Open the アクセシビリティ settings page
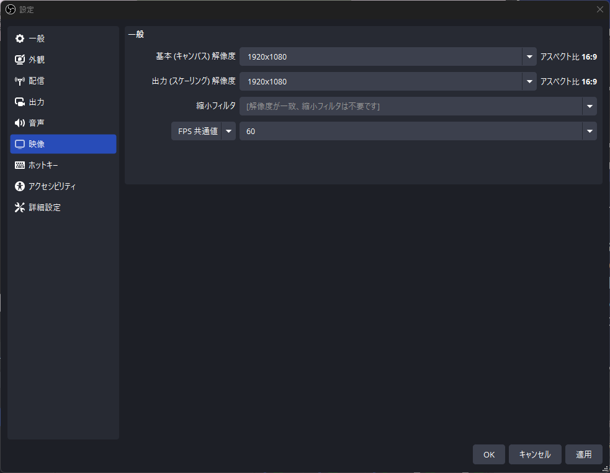Viewport: 610px width, 473px height. coord(63,186)
